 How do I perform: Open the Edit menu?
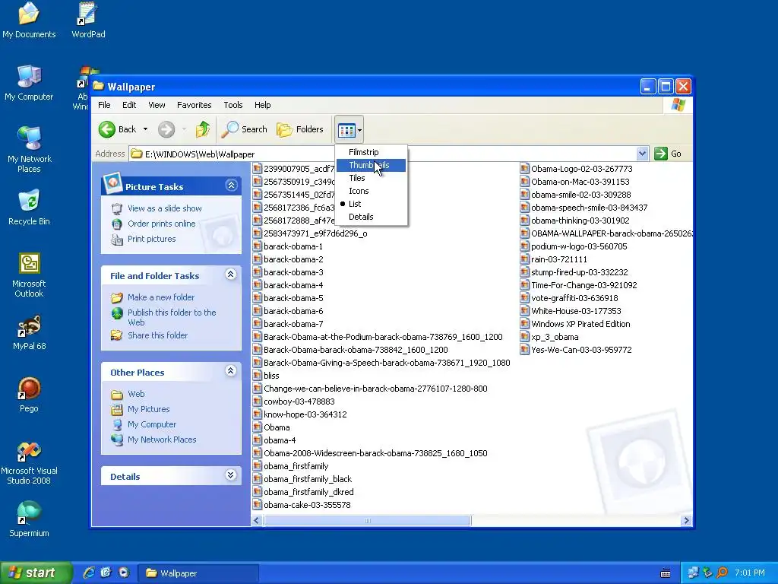(x=129, y=105)
